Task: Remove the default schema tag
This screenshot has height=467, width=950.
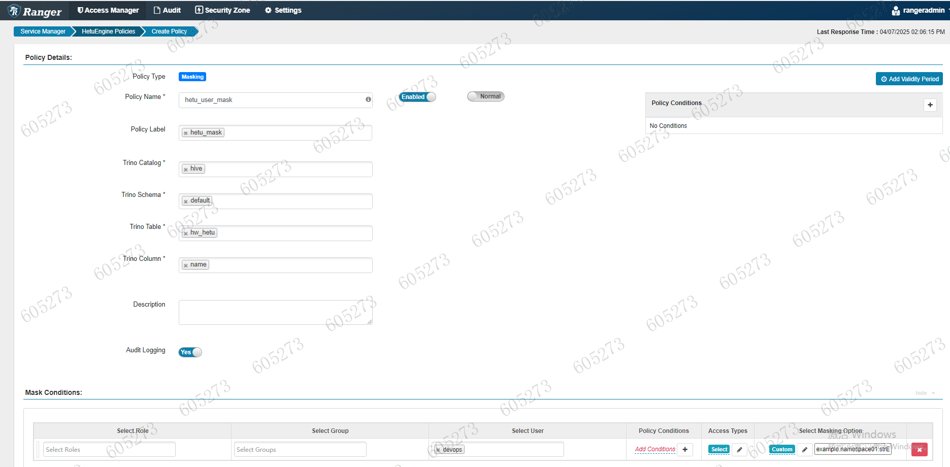Action: click(x=186, y=201)
